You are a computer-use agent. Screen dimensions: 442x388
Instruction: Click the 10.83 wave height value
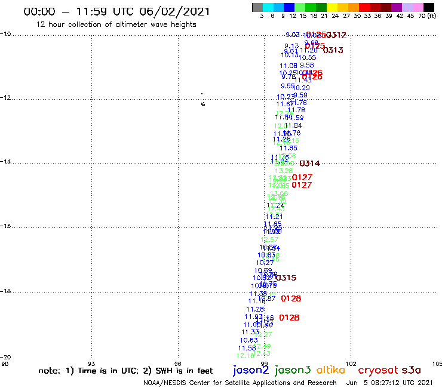pos(249,340)
